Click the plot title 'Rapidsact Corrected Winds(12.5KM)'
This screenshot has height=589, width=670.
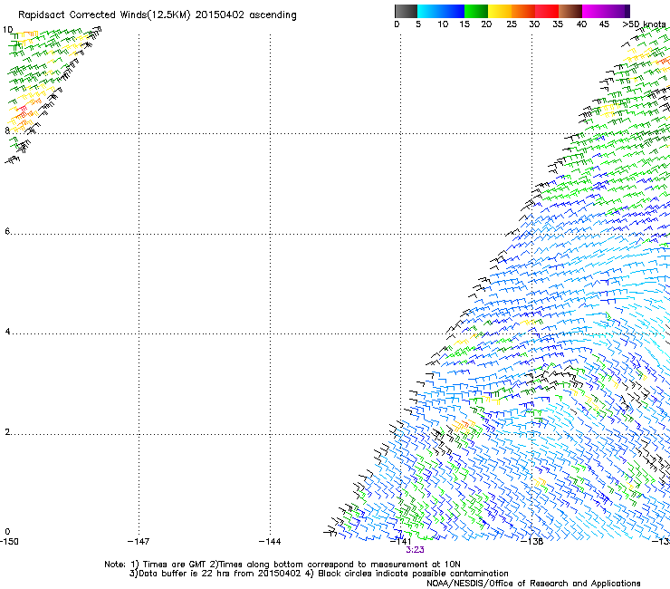pos(104,15)
